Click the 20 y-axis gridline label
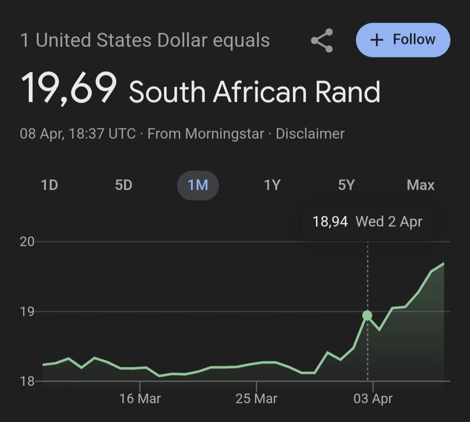Image resolution: width=470 pixels, height=422 pixels. [x=27, y=241]
